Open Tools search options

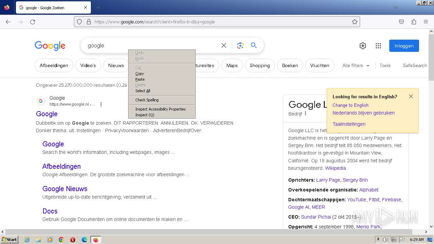(385, 65)
